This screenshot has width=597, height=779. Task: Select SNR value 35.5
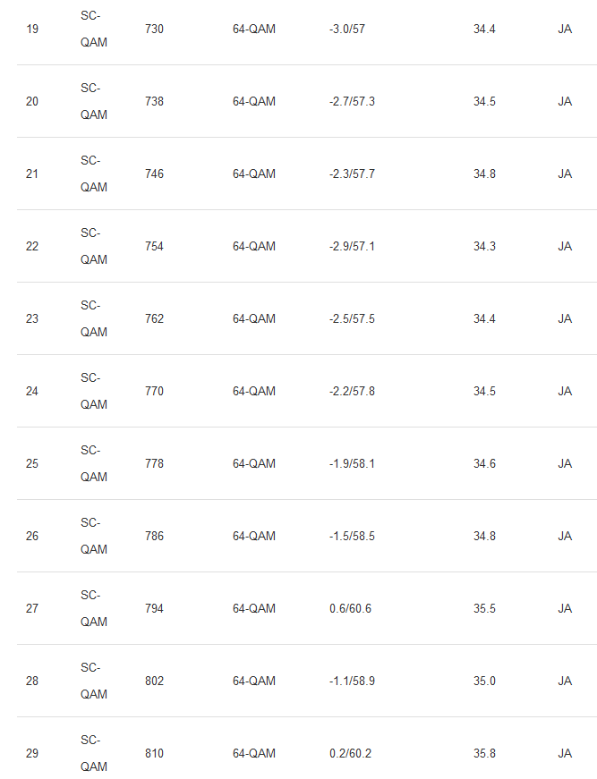click(484, 608)
